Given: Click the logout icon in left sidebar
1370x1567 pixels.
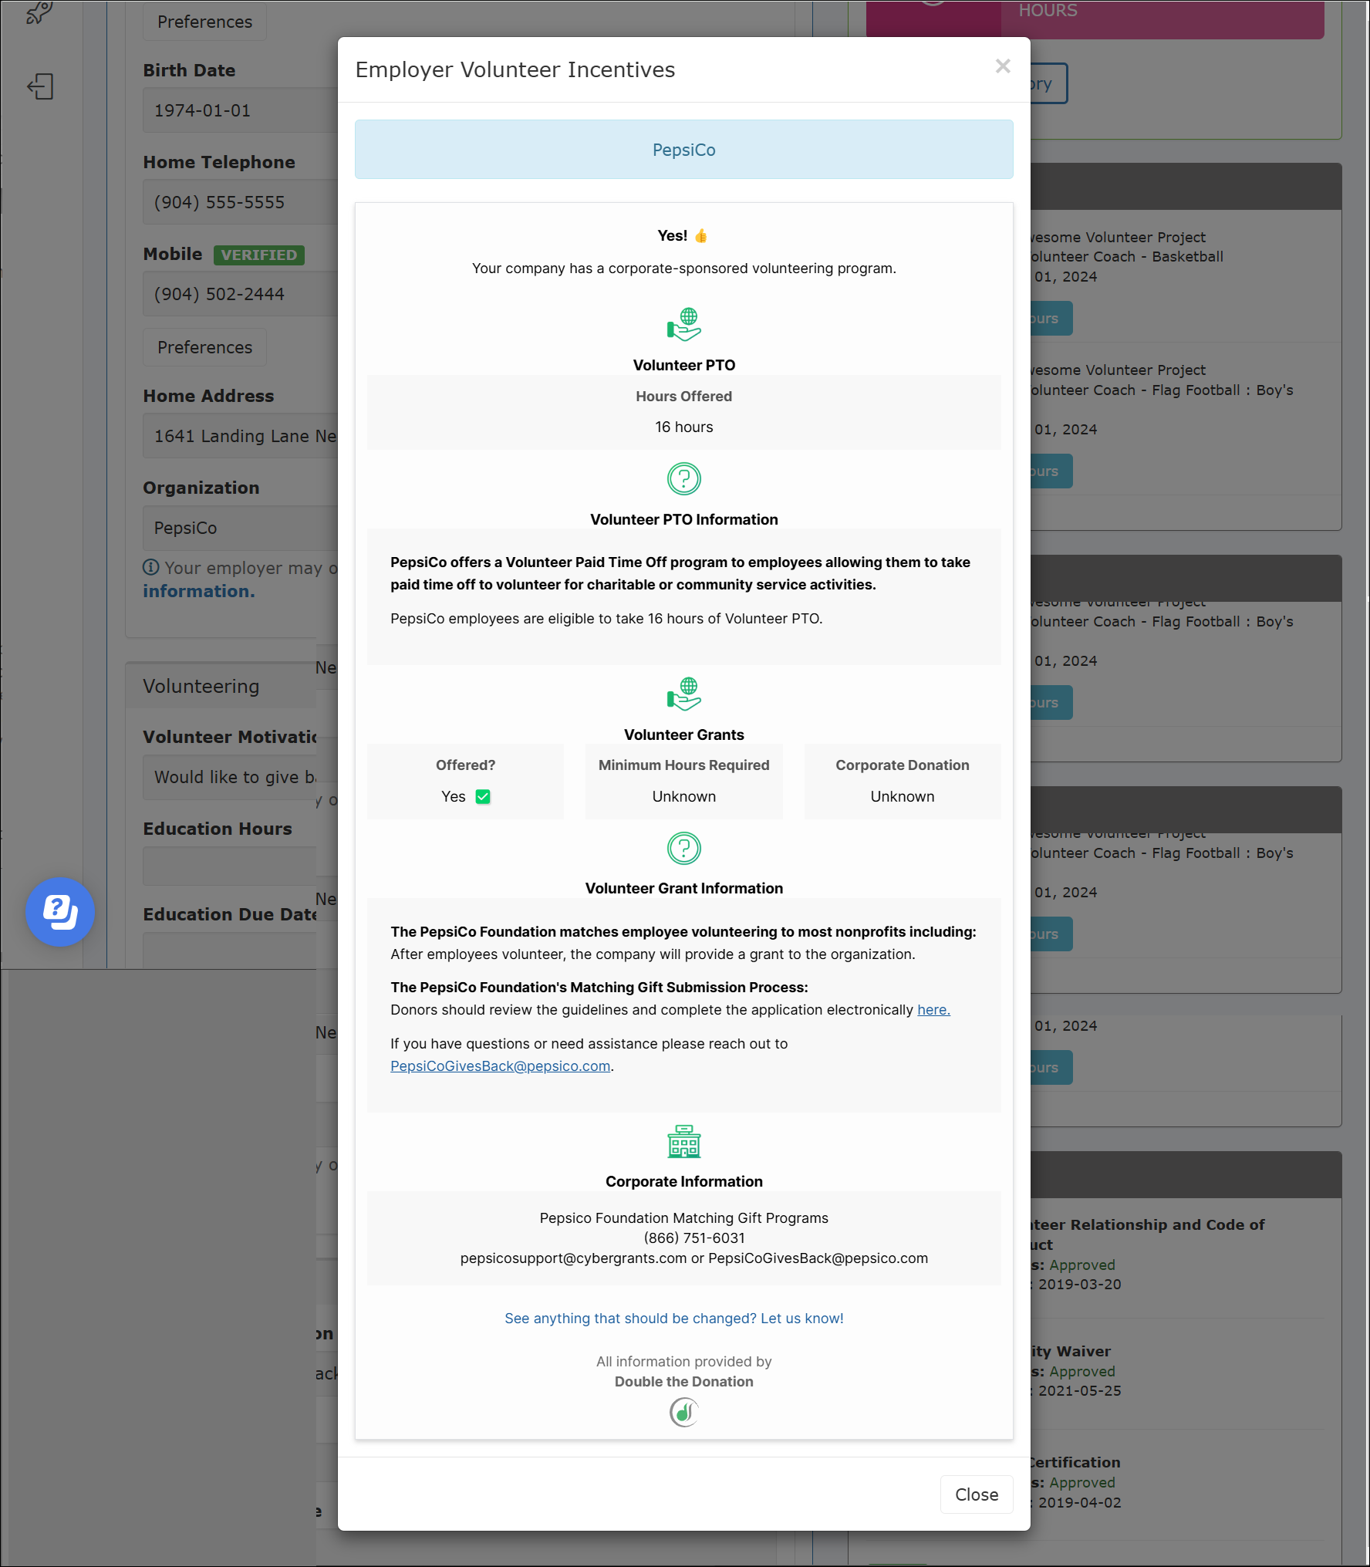Looking at the screenshot, I should coord(40,86).
